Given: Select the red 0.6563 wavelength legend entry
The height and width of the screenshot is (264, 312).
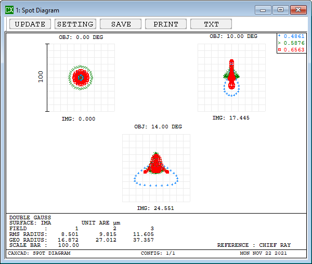Looking at the screenshot, I should click(x=292, y=50).
